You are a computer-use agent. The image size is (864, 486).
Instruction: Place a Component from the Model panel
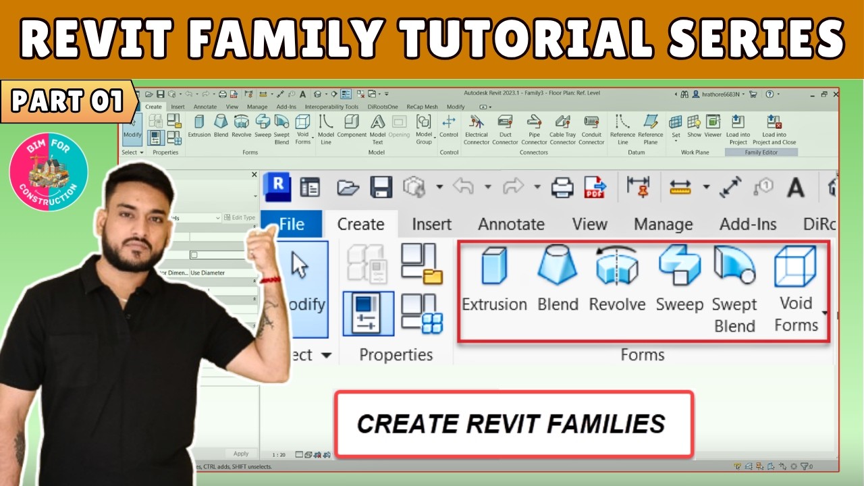click(352, 126)
